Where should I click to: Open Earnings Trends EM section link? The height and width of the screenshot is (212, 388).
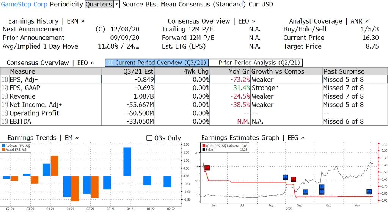click(43, 138)
